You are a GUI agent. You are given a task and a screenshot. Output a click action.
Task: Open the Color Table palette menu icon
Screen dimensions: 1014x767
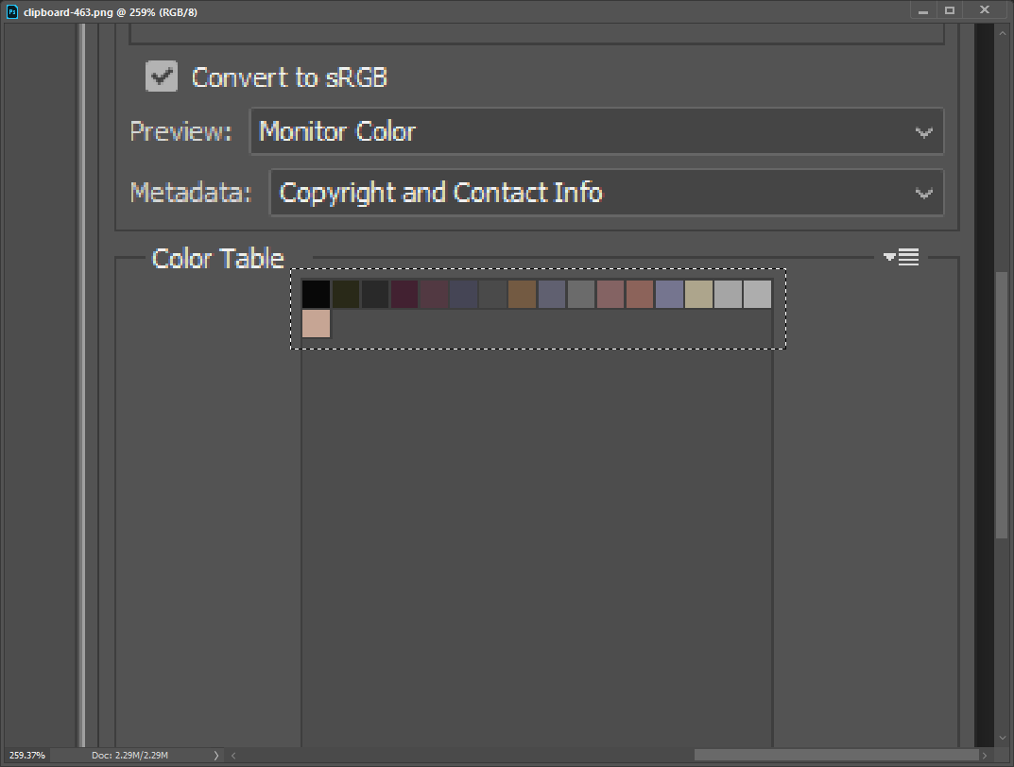click(x=902, y=257)
